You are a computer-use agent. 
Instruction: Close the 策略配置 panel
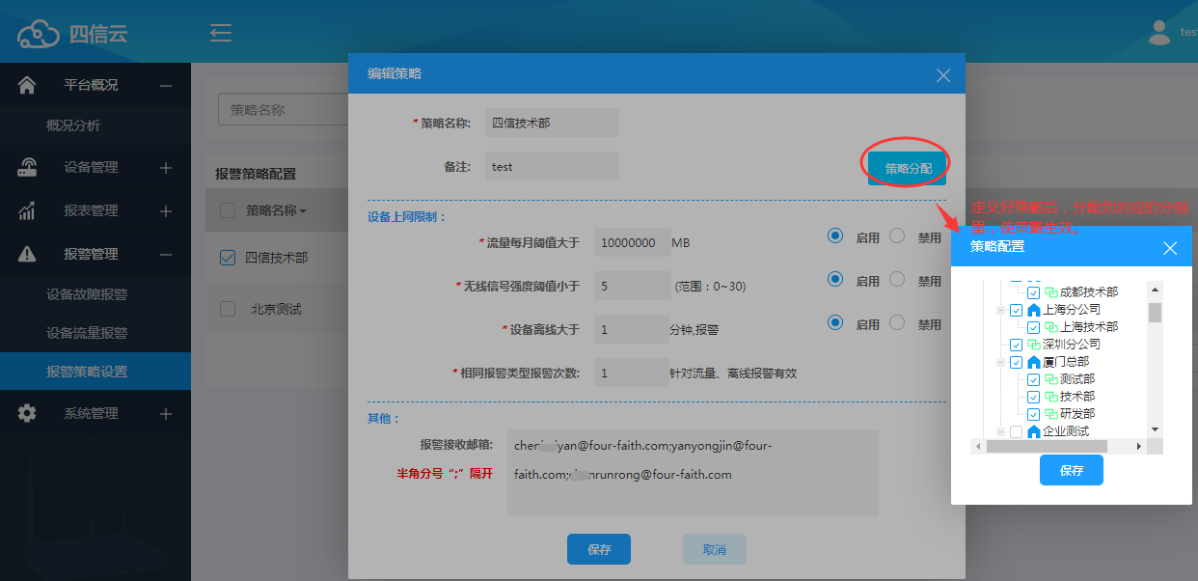(x=1170, y=248)
